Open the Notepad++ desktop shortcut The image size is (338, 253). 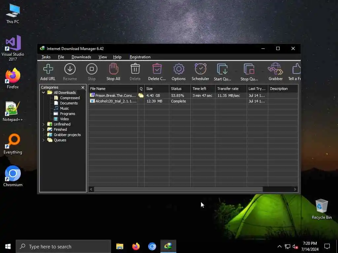coord(13,111)
